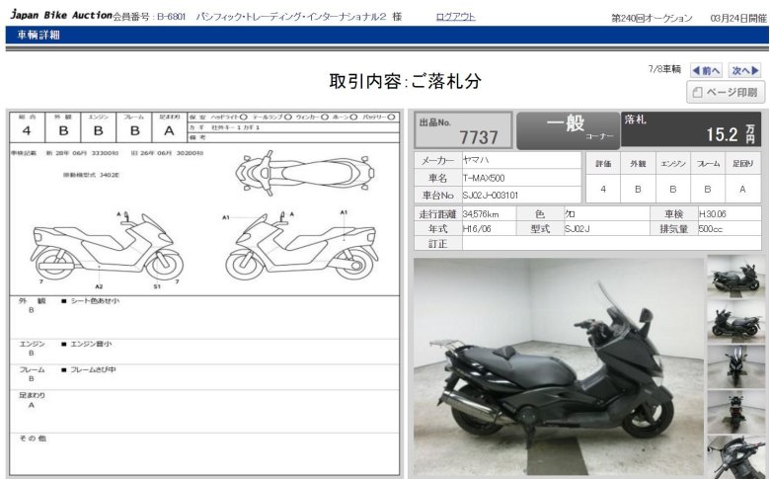Go to previous vehicle with 前へ button

705,70
